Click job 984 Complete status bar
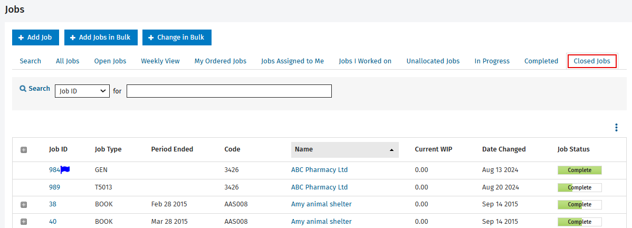Screen dimensions: 632x228 tap(580, 170)
